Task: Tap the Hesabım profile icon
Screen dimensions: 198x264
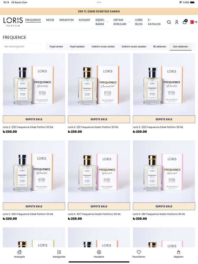Action: (99, 252)
